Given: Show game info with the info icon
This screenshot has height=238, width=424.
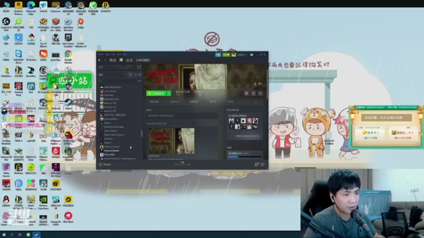Looking at the screenshot, I should (253, 94).
